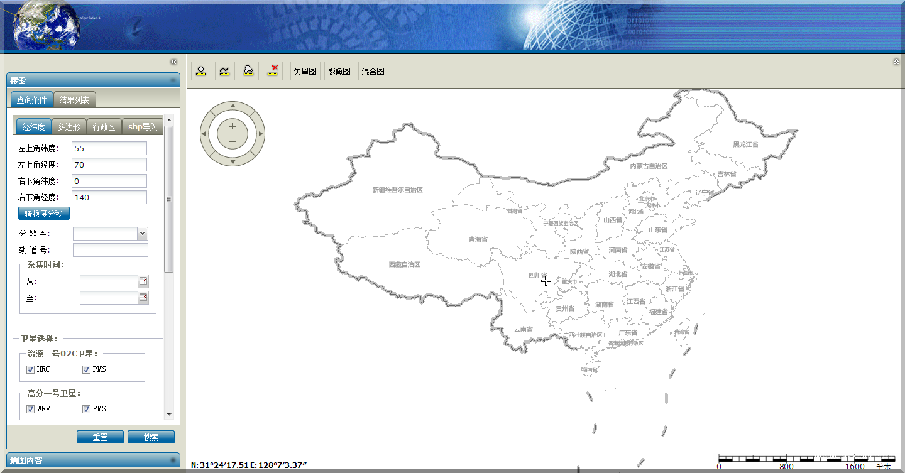Uncheck the WFV sensor checkbox
This screenshot has height=473, width=905.
tap(30, 409)
